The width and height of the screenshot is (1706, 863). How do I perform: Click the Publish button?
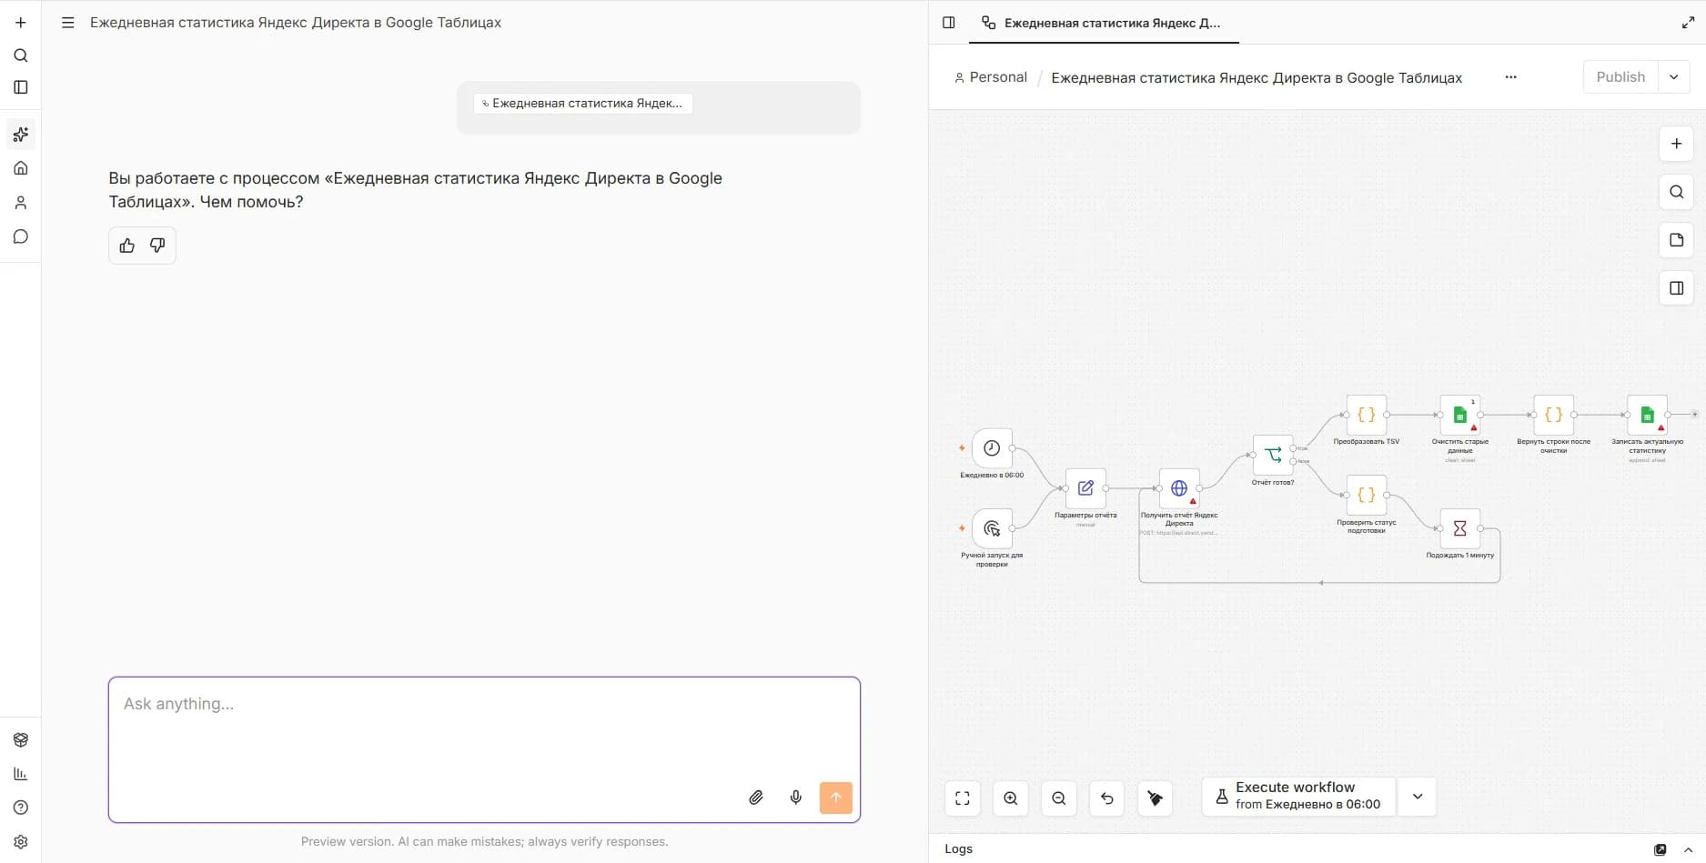point(1620,77)
